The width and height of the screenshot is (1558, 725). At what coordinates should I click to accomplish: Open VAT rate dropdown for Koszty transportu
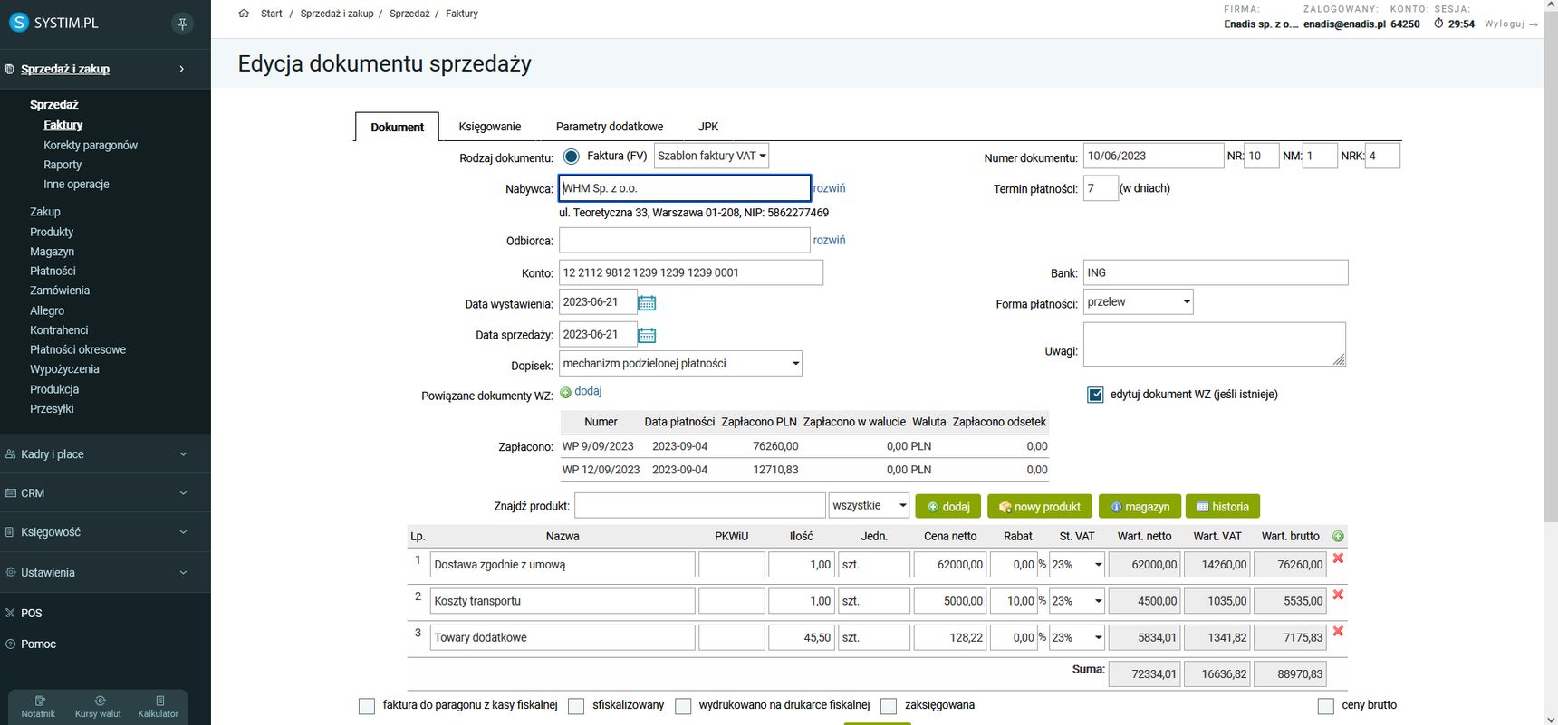tap(1077, 601)
